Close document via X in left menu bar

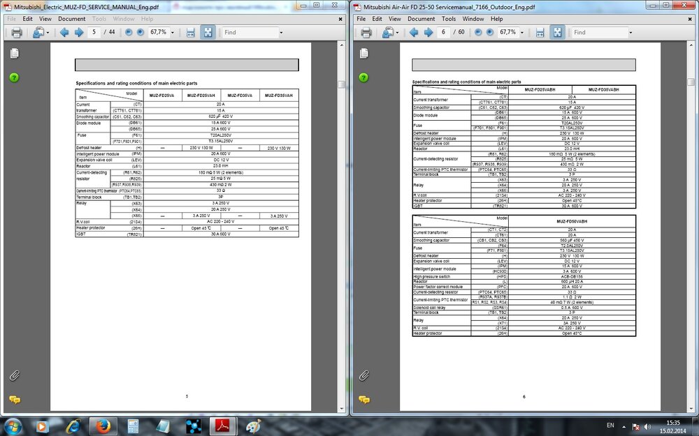(x=340, y=19)
